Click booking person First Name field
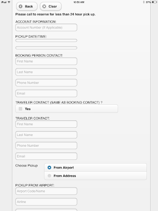158x211 pixels. click(x=46, y=61)
